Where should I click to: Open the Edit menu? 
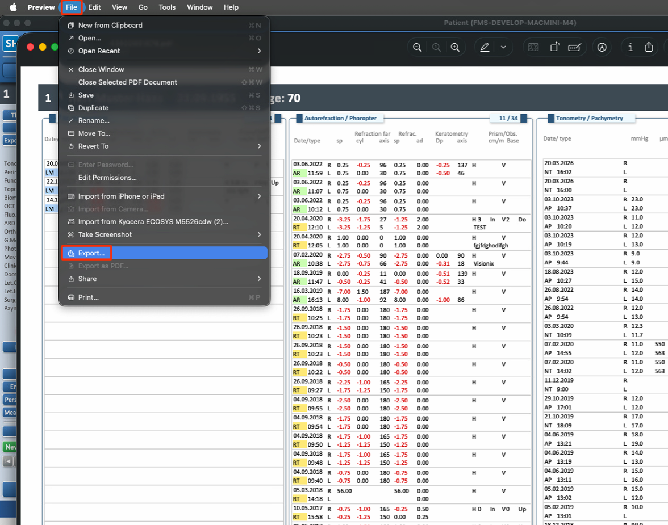[x=94, y=7]
